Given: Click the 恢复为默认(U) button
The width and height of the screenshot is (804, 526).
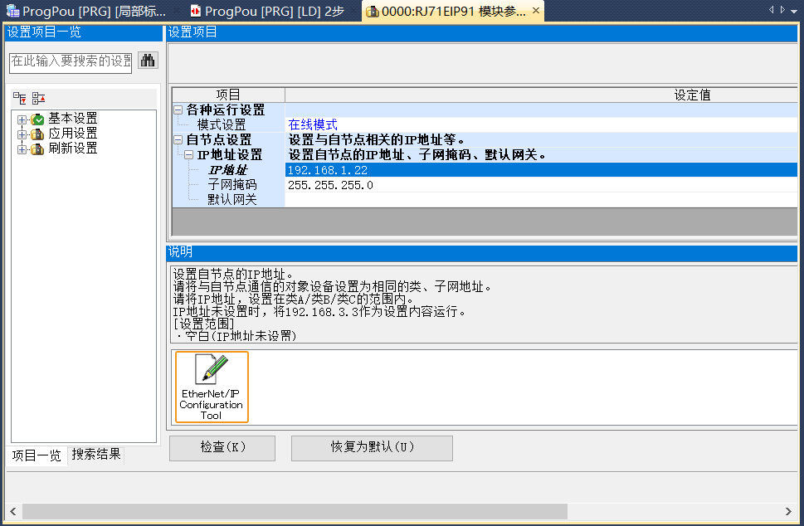Looking at the screenshot, I should pyautogui.click(x=371, y=448).
